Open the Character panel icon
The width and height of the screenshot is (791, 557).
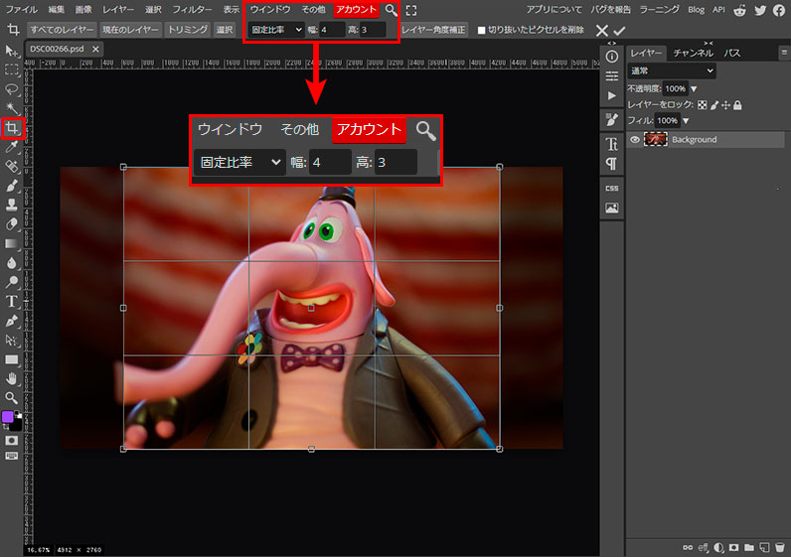[612, 144]
